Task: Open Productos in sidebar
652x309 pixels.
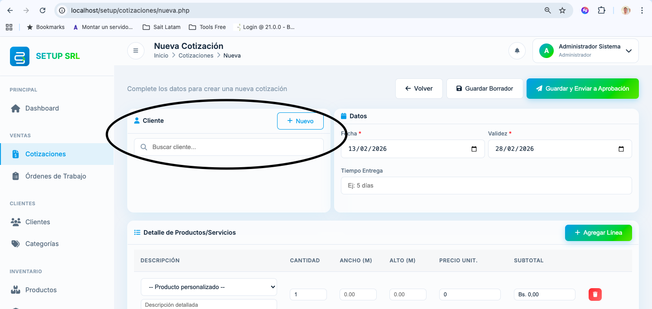Action: click(57, 290)
